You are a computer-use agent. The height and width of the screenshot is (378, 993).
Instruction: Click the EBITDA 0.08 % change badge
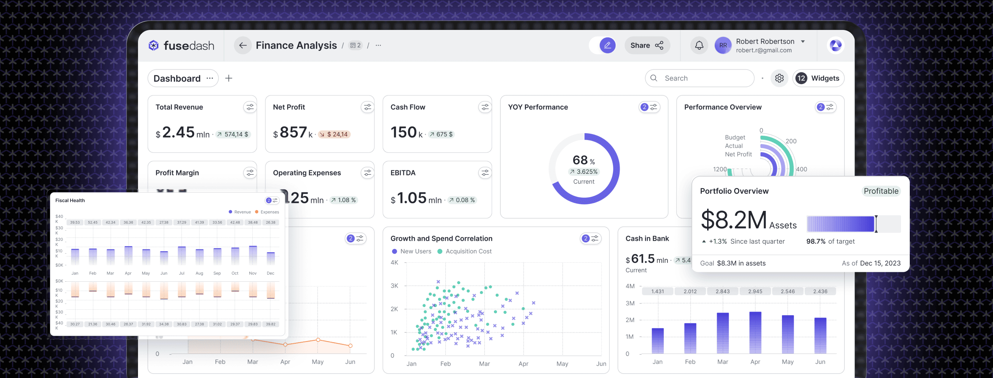(461, 200)
